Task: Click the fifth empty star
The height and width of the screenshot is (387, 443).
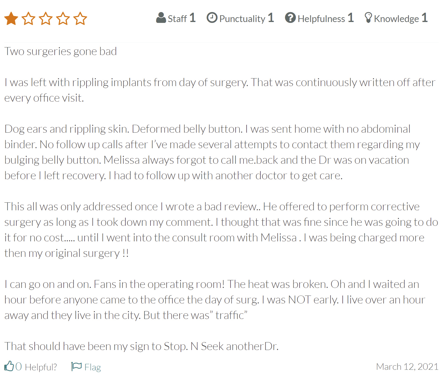Action: coord(80,19)
